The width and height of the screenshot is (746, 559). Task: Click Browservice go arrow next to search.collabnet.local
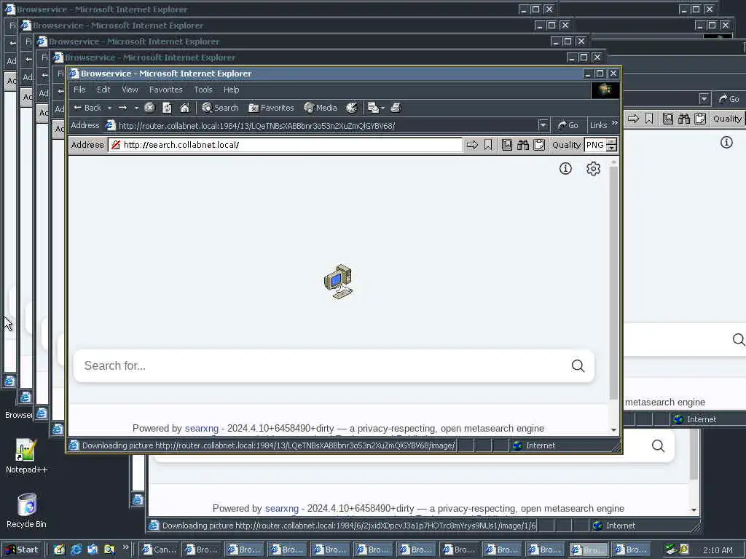[x=472, y=145]
